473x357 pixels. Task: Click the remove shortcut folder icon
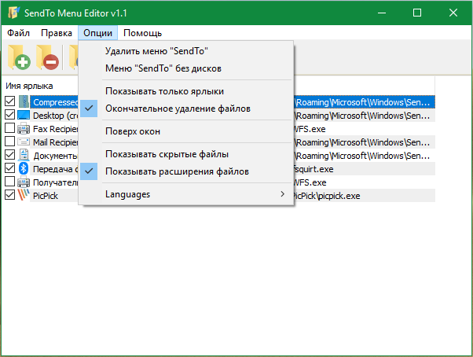click(47, 57)
